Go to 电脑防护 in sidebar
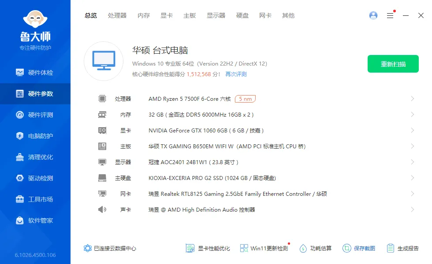The height and width of the screenshot is (264, 432). click(x=35, y=136)
